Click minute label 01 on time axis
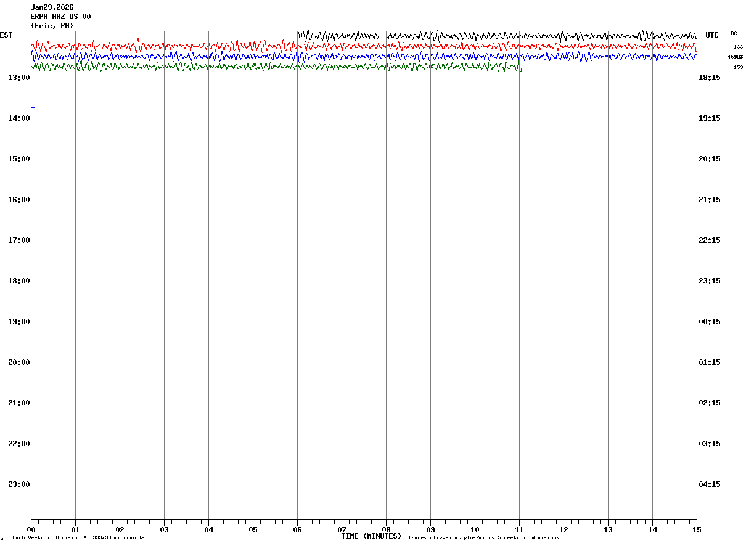Image resolution: width=746 pixels, height=546 pixels. click(x=75, y=529)
